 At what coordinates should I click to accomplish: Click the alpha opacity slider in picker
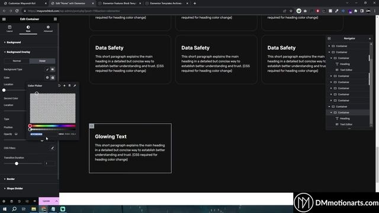[53, 130]
